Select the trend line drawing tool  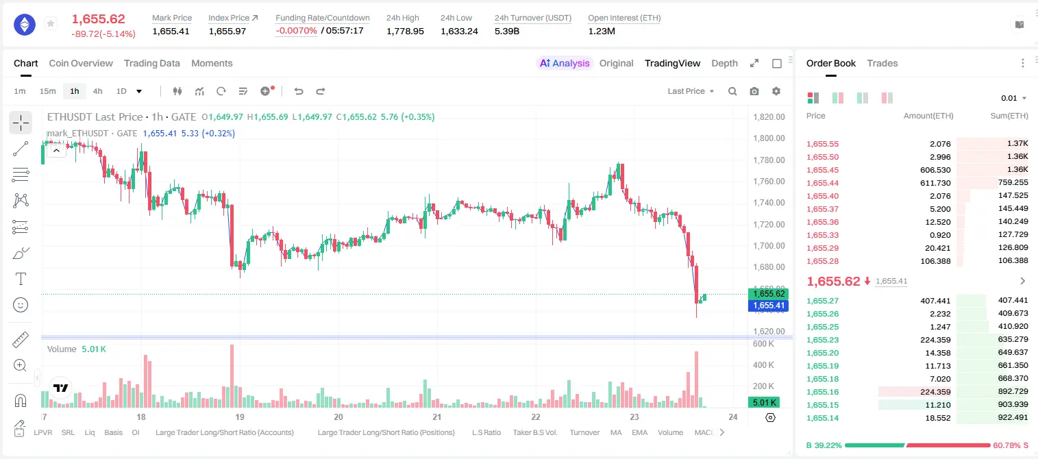(21, 149)
